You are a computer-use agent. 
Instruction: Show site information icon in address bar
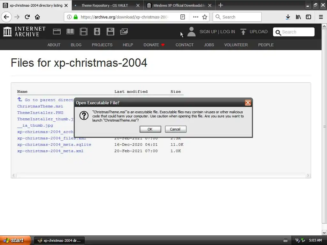click(x=69, y=17)
